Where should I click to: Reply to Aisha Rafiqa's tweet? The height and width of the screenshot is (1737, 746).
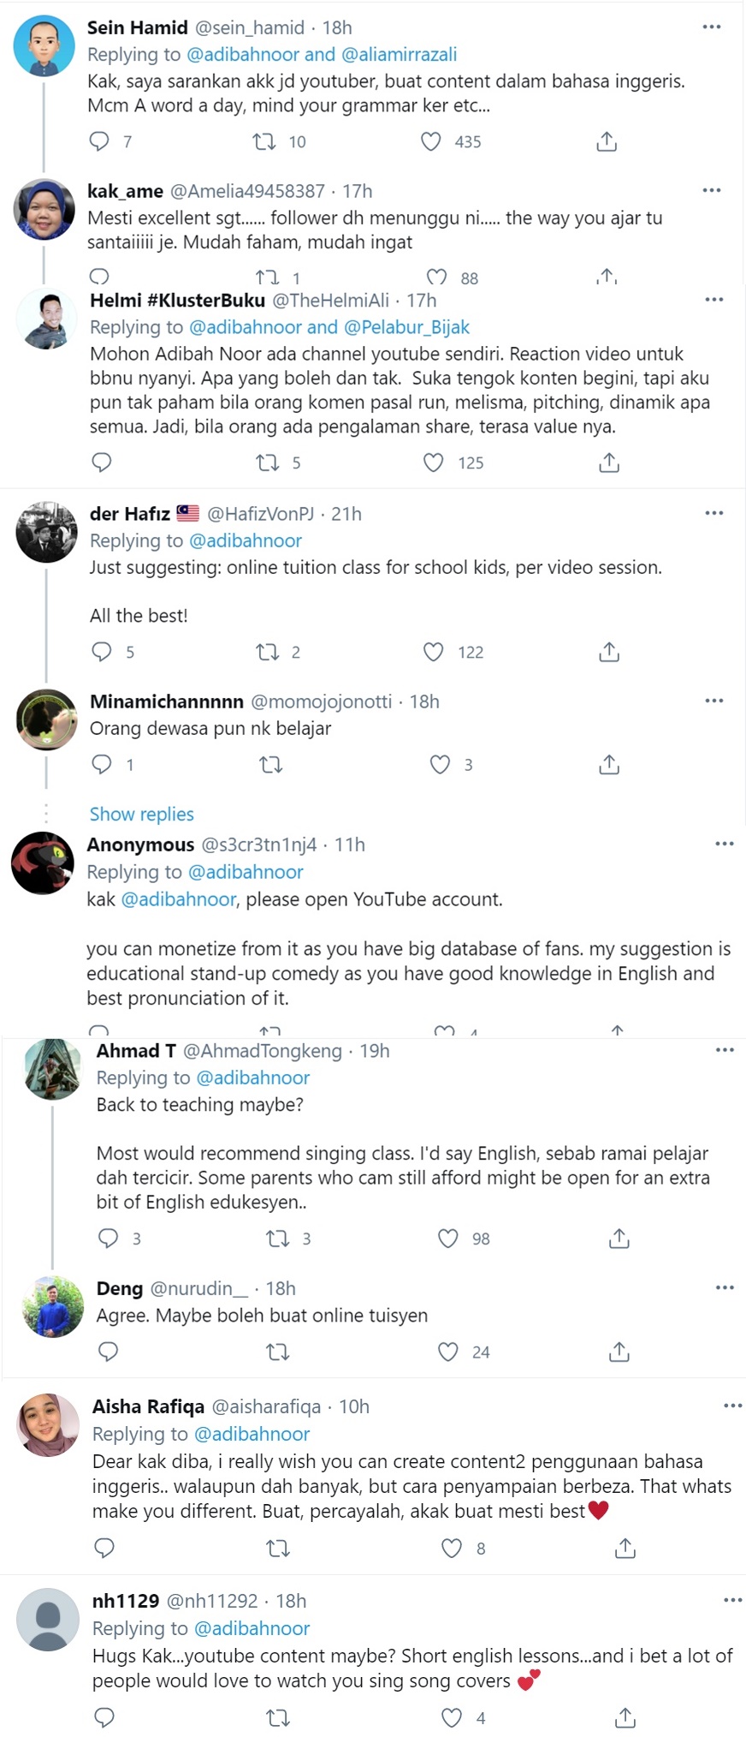pyautogui.click(x=104, y=1548)
